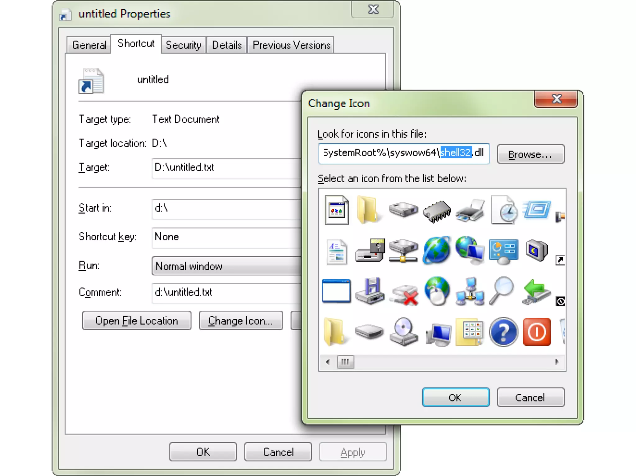
Task: Pick the blue question mark help icon
Action: (x=503, y=332)
